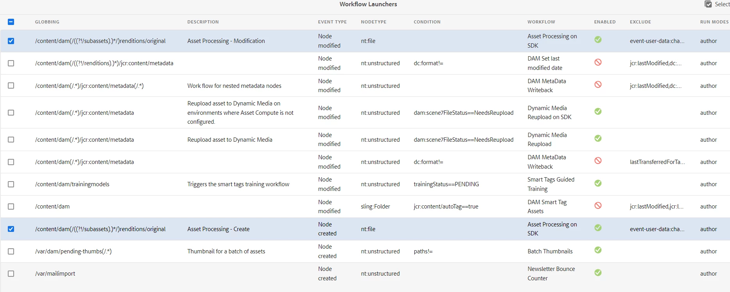Check the Smart Tags Guided Training row checkbox

point(11,184)
